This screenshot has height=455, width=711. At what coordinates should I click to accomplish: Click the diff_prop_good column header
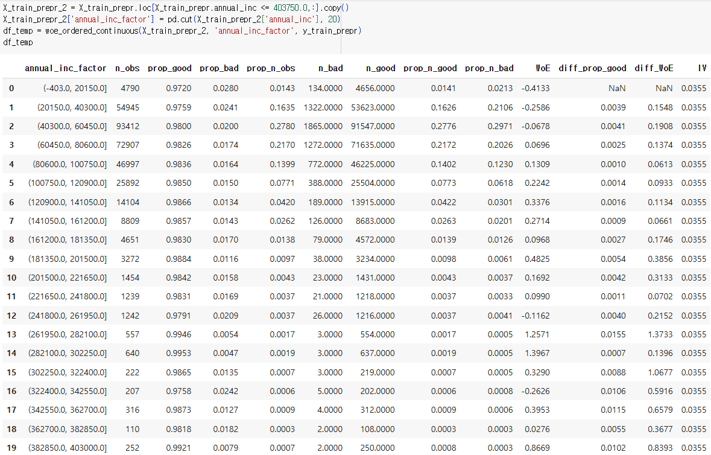point(592,68)
